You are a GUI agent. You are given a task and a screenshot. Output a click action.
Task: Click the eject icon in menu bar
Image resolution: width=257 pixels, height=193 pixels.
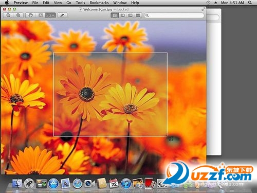(x=215, y=3)
